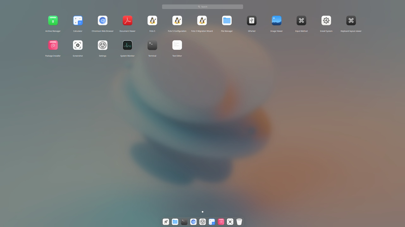Launch GParted partition editor
This screenshot has width=405, height=227.
tap(252, 20)
